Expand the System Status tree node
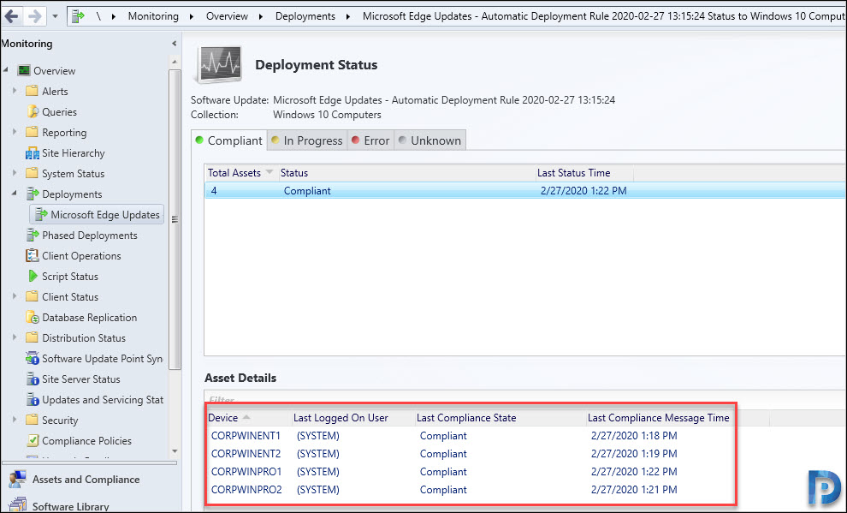 click(x=15, y=172)
